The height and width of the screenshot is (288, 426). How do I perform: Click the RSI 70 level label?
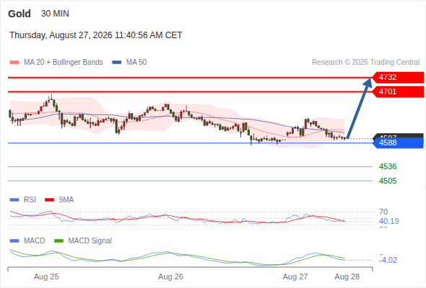point(383,212)
